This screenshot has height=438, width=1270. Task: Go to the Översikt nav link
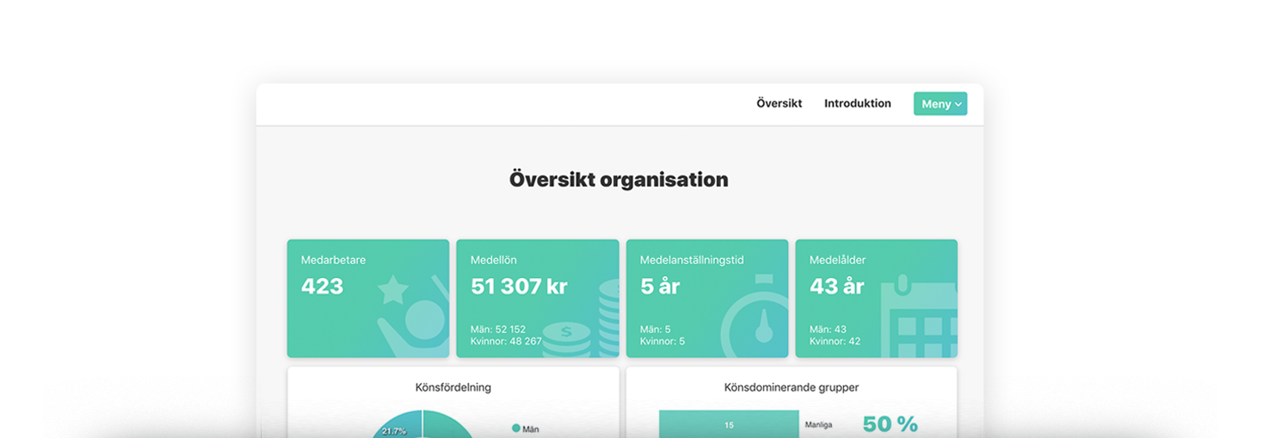coord(779,103)
